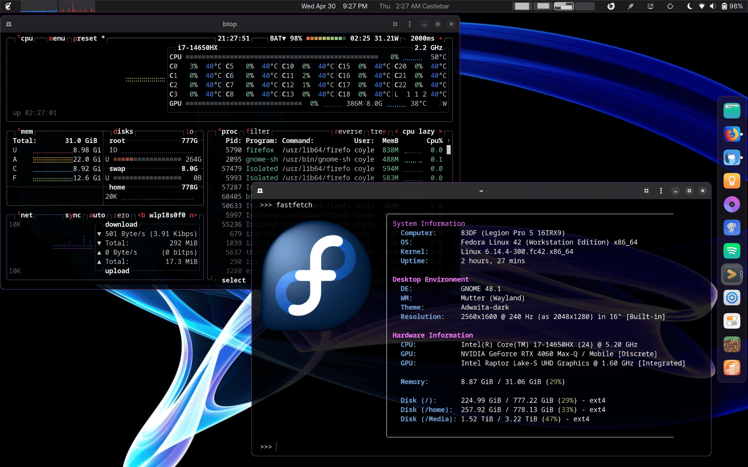Select previous sort column with left arrow
748x467 pixels.
point(396,131)
